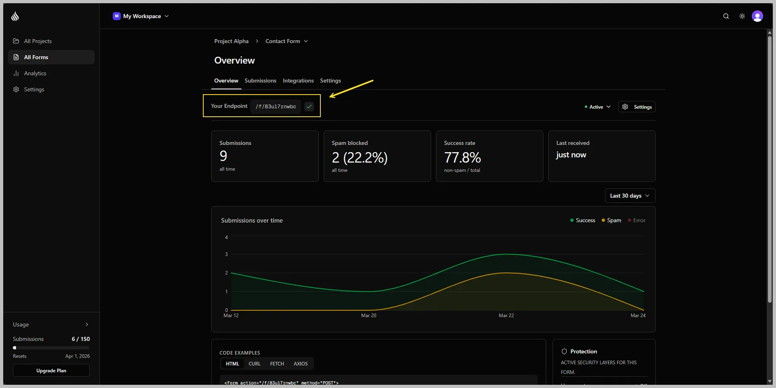Open the Active status dropdown
This screenshot has width=776, height=388.
click(597, 107)
